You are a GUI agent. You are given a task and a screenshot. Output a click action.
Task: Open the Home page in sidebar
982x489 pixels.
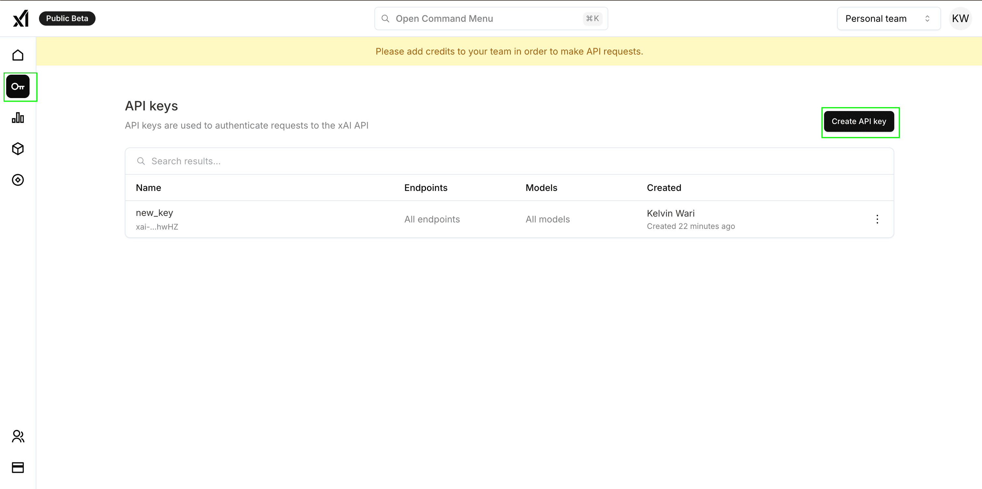pyautogui.click(x=18, y=55)
